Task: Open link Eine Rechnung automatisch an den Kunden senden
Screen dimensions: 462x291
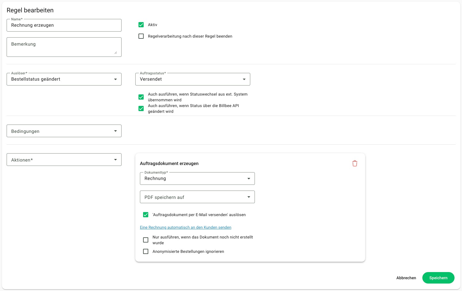Action: (x=186, y=227)
